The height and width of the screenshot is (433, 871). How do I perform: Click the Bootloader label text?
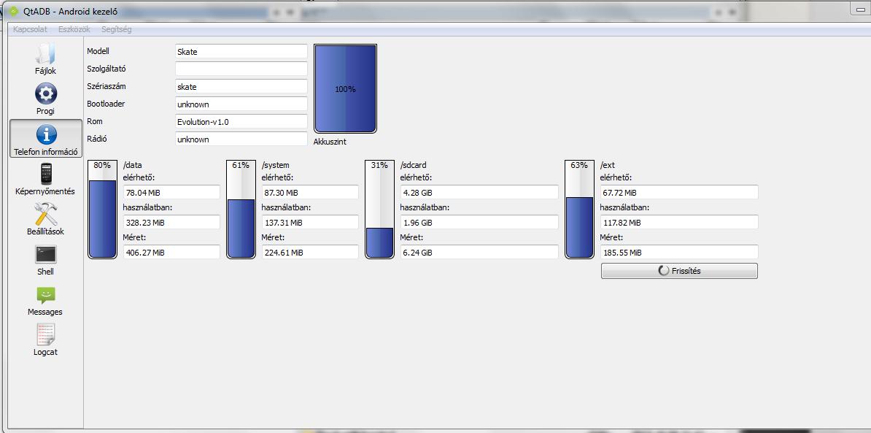pos(106,104)
